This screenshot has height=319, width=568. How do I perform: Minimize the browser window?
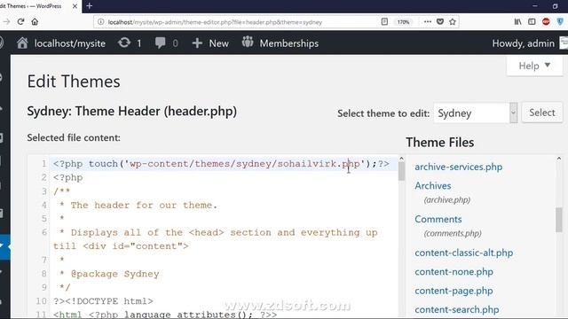tap(534, 6)
